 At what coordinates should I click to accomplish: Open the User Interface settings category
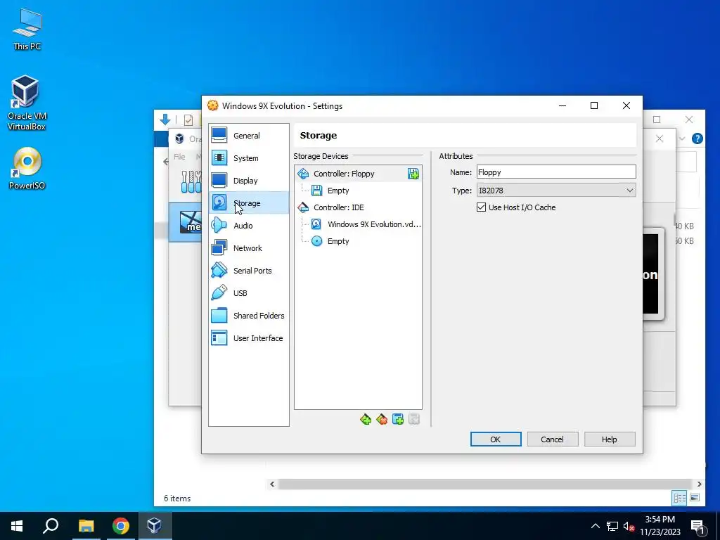(248, 338)
